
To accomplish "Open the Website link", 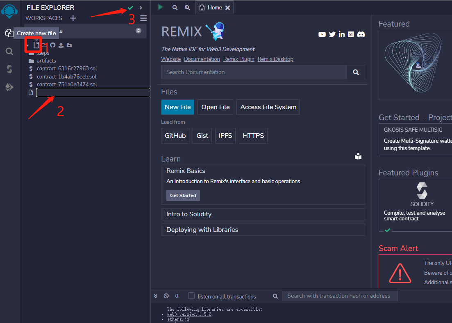I will [171, 59].
